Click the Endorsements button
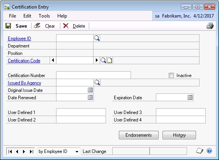 (x=139, y=135)
